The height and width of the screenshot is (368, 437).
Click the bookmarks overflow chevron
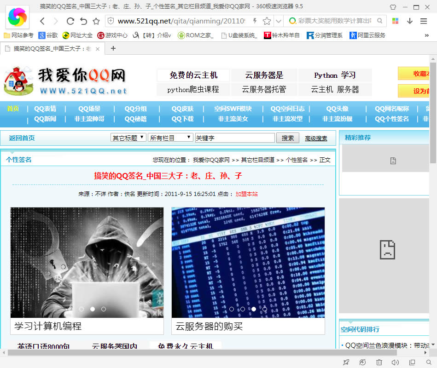pyautogui.click(x=426, y=34)
